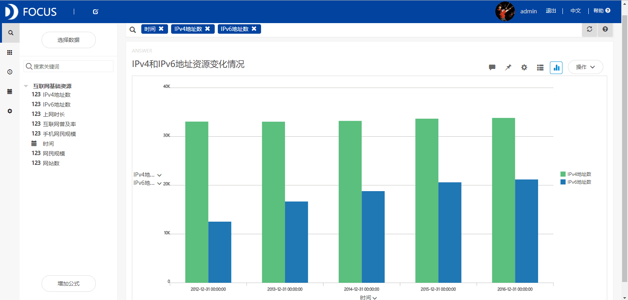Remove the 时间 search tag

161,29
